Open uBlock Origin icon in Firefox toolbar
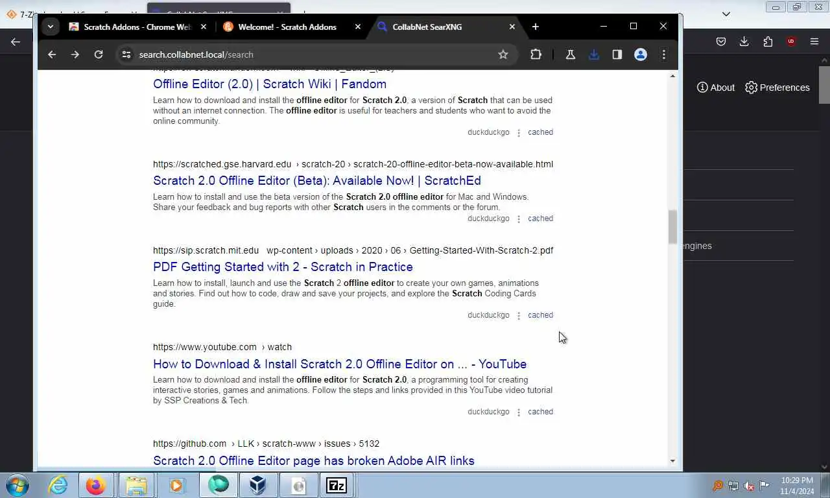This screenshot has height=498, width=830. click(x=791, y=41)
